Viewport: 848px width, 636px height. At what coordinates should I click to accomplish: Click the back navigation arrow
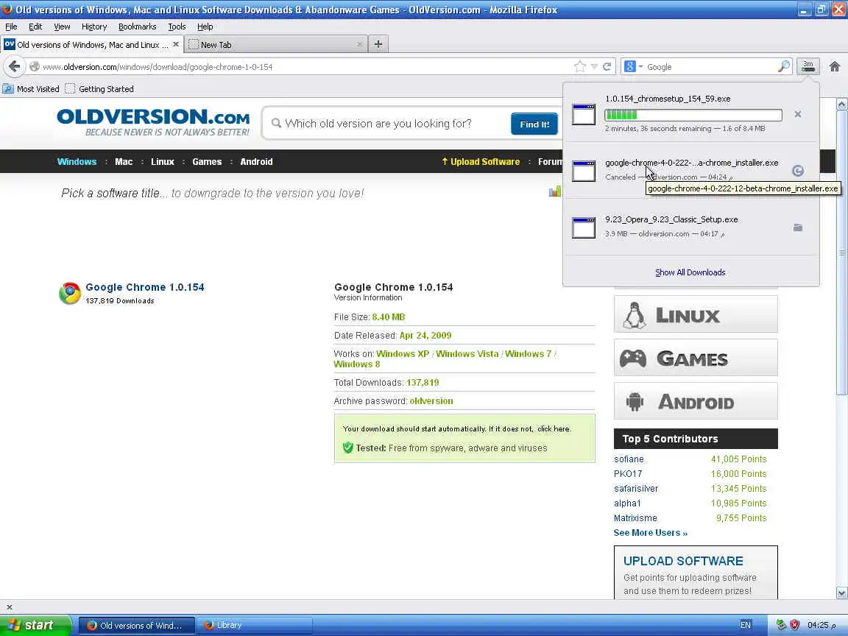click(15, 66)
